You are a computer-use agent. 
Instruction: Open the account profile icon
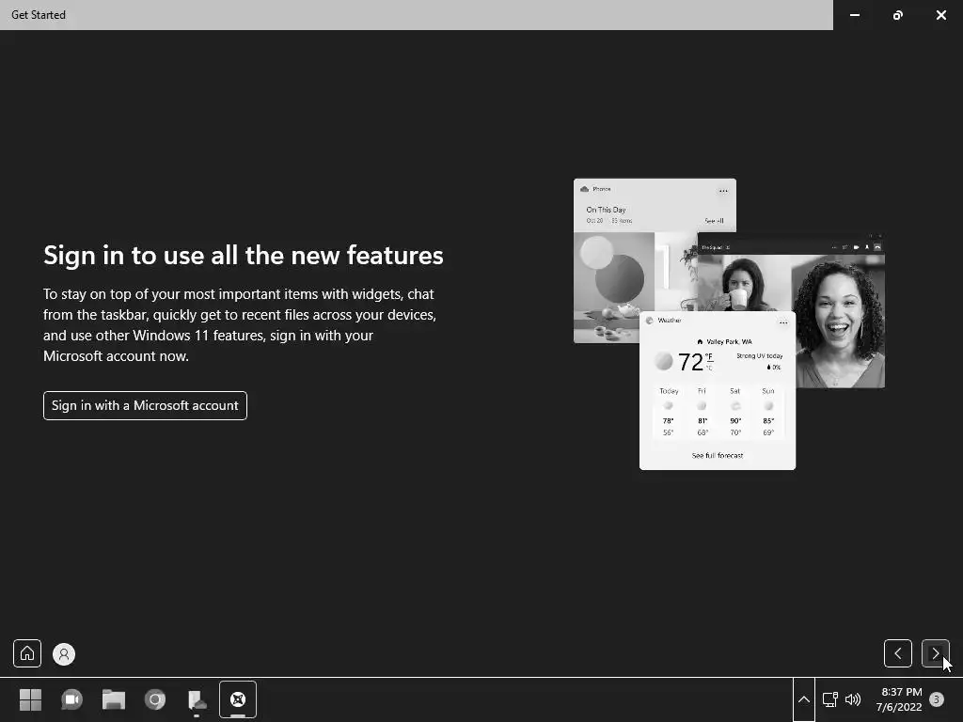pos(64,654)
